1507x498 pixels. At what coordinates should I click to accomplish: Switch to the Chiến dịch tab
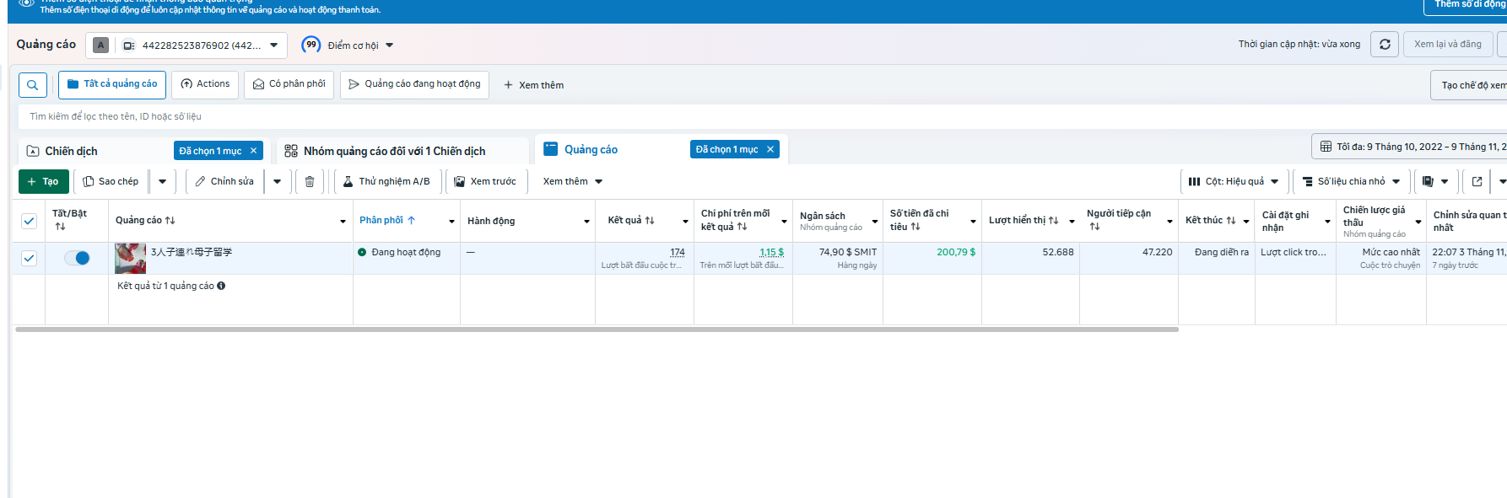point(71,152)
